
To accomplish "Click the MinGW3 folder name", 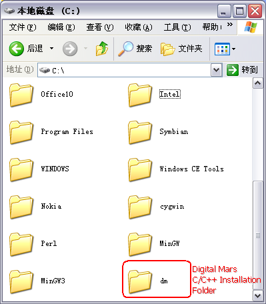I will click(53, 281).
